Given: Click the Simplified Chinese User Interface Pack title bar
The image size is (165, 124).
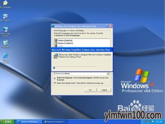Looking at the screenshot, I should [x=82, y=50].
